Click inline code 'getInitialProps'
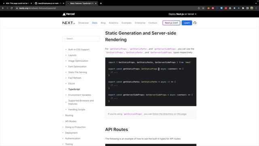Viewport: 259px width, 146px height. 133,114
